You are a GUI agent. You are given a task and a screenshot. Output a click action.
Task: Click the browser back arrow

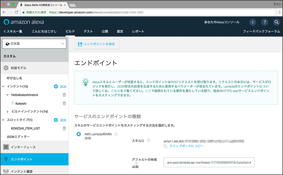point(4,12)
